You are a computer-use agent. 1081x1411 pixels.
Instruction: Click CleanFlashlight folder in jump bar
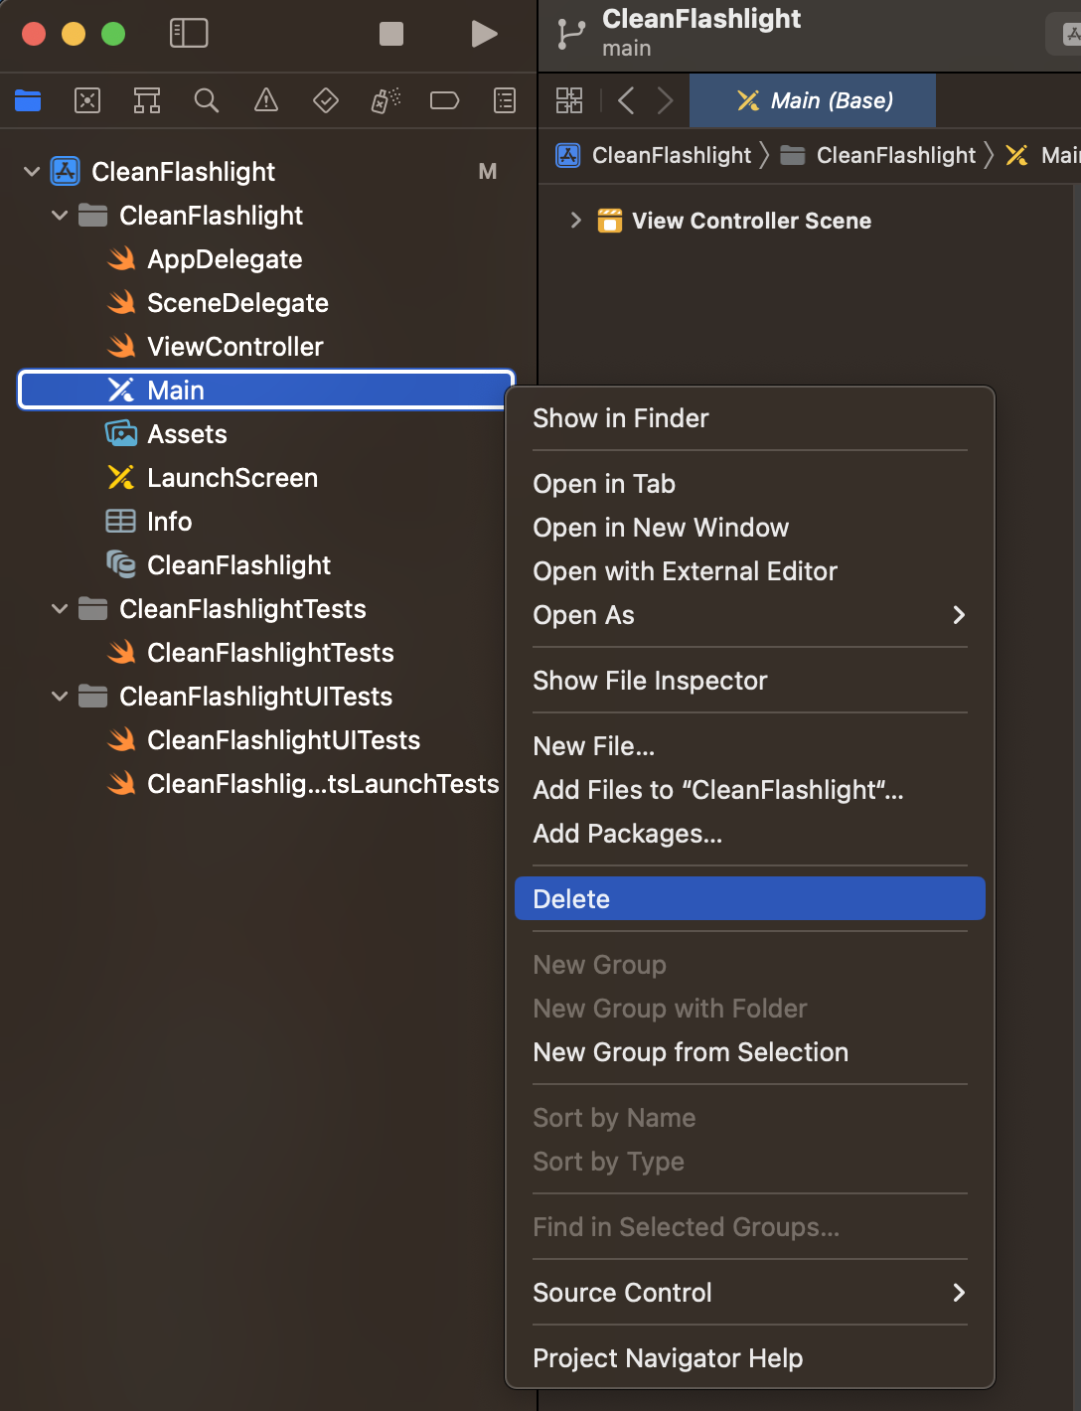pos(878,155)
